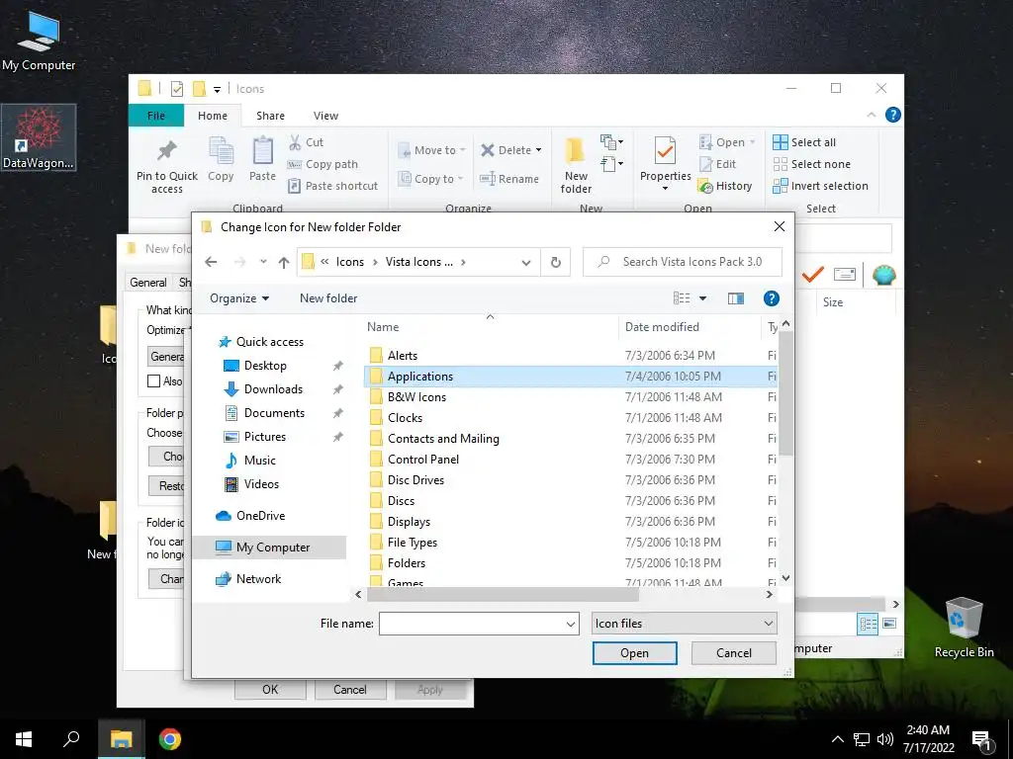
Task: Click Select none in ribbon
Action: click(812, 164)
